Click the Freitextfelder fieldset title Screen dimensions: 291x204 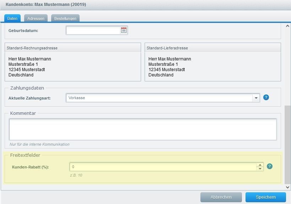[25, 155]
